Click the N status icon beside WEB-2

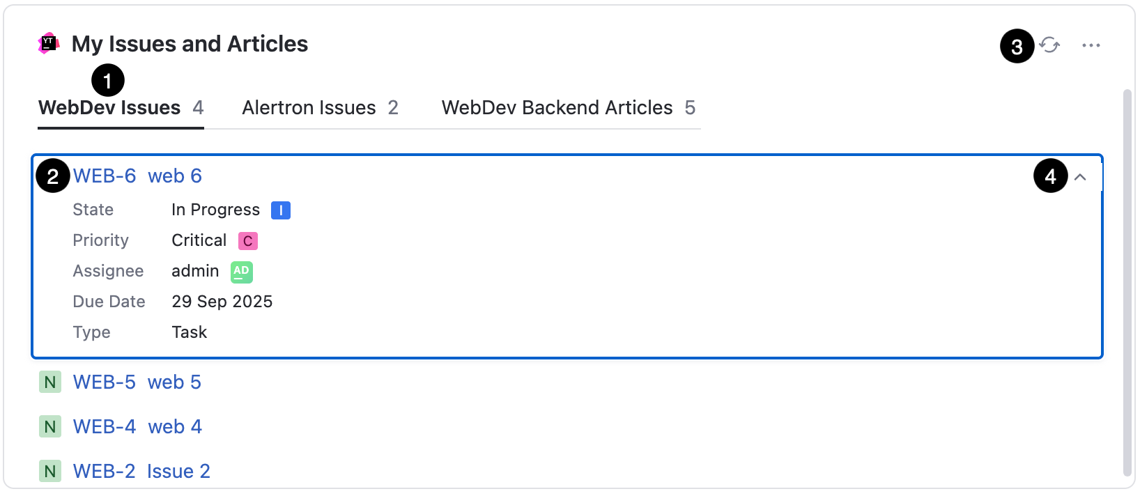(x=49, y=471)
